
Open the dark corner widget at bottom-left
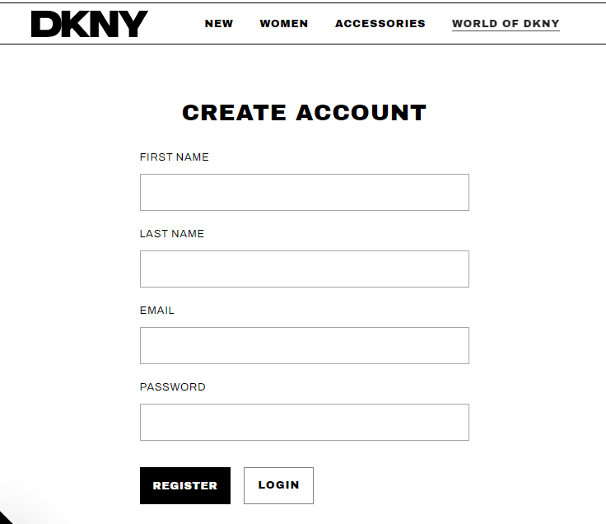click(6, 517)
